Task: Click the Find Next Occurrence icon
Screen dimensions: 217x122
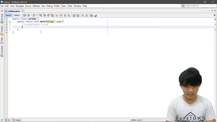Action: point(48,15)
